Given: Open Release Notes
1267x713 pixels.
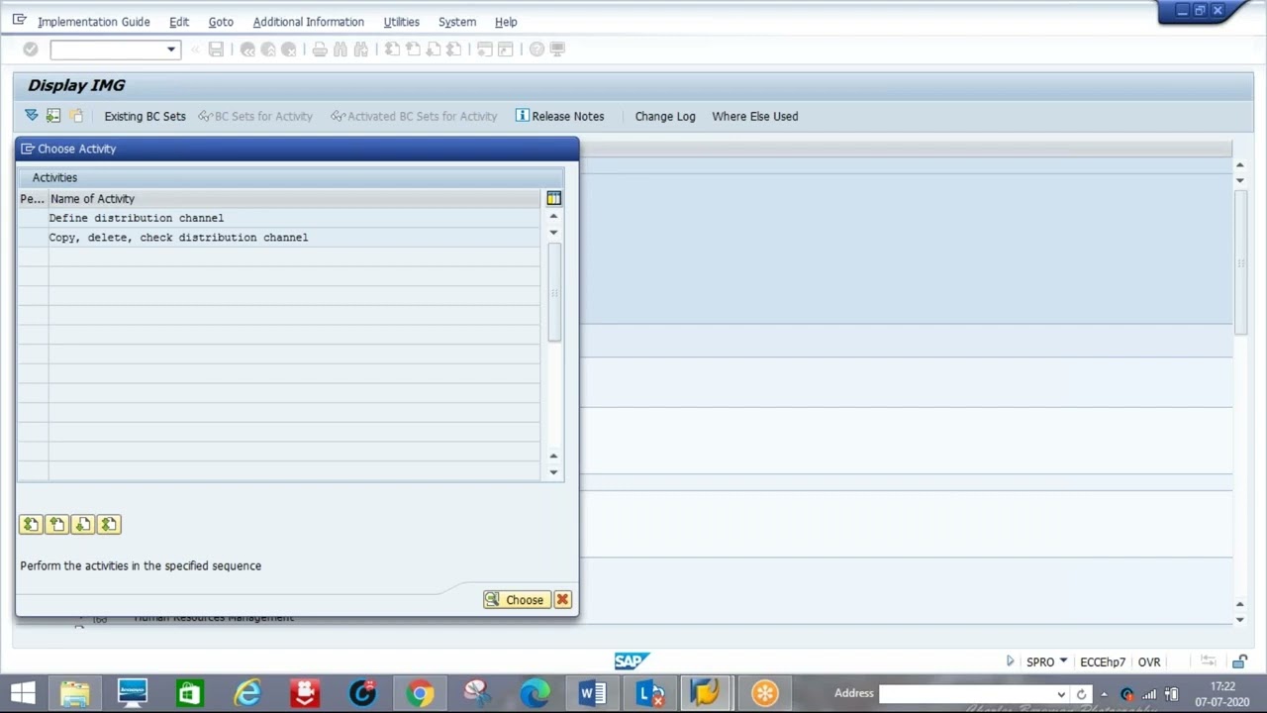Looking at the screenshot, I should tap(559, 116).
